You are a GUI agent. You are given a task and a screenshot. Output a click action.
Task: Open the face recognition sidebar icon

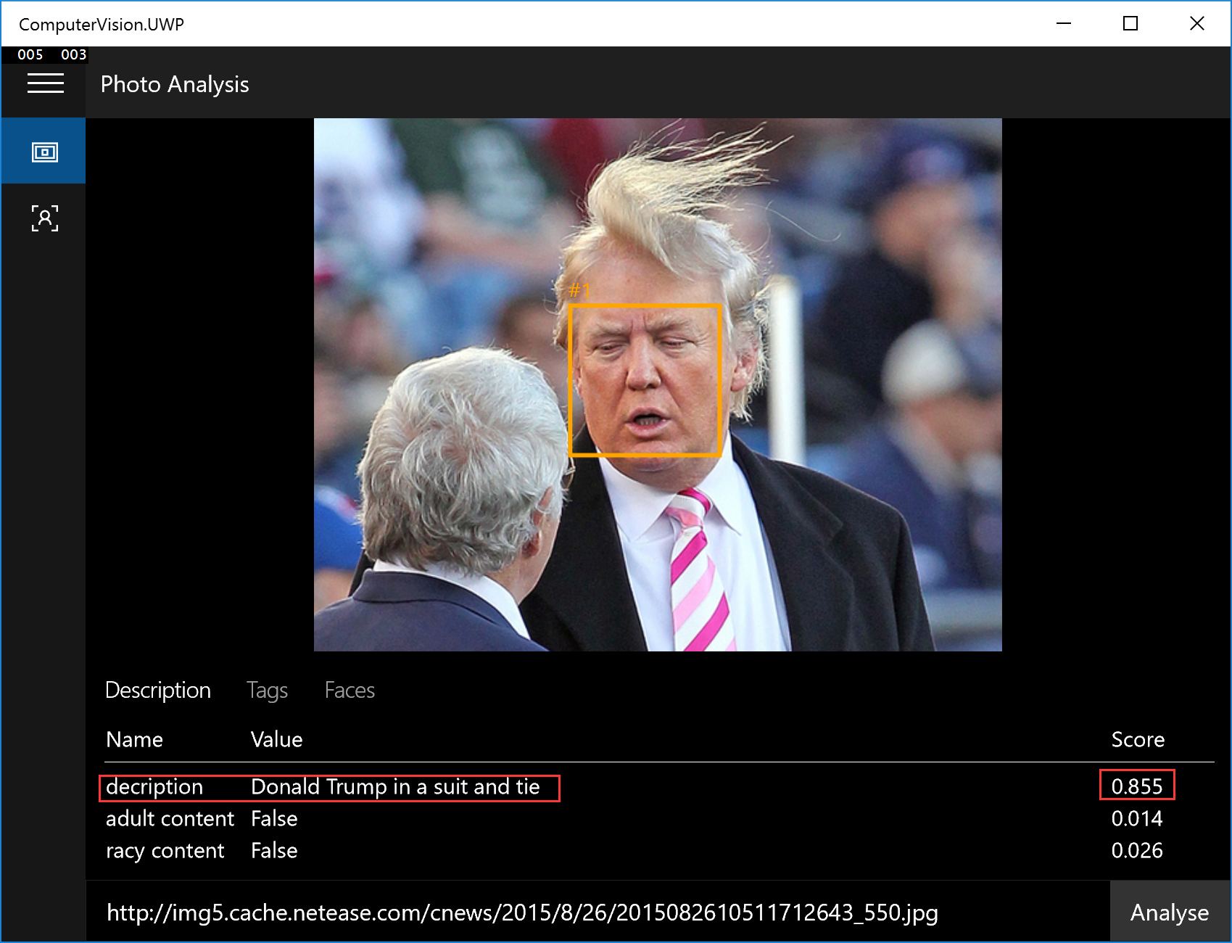44,218
